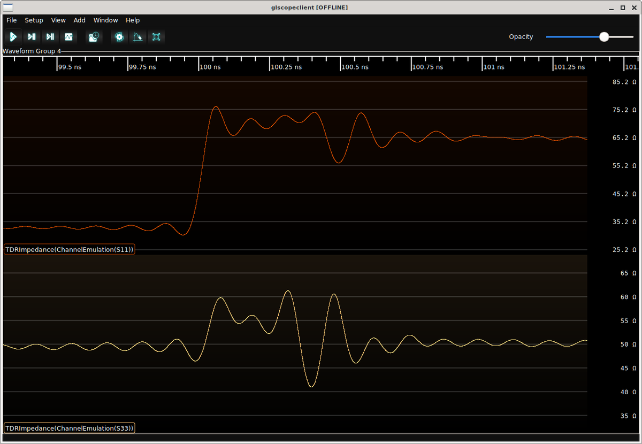Open the Window menu
This screenshot has height=444, width=642.
pos(105,20)
